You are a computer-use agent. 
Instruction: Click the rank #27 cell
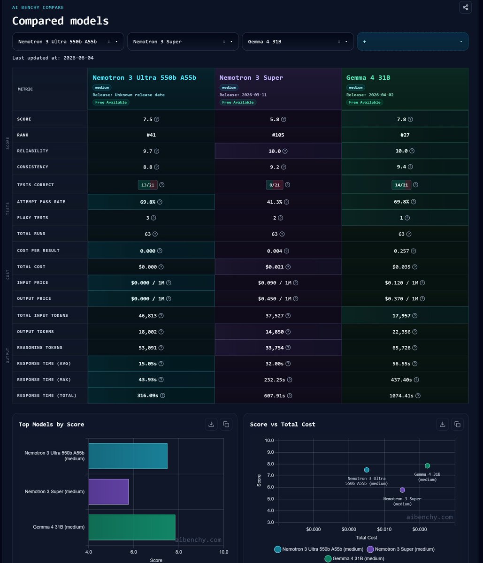(x=405, y=135)
